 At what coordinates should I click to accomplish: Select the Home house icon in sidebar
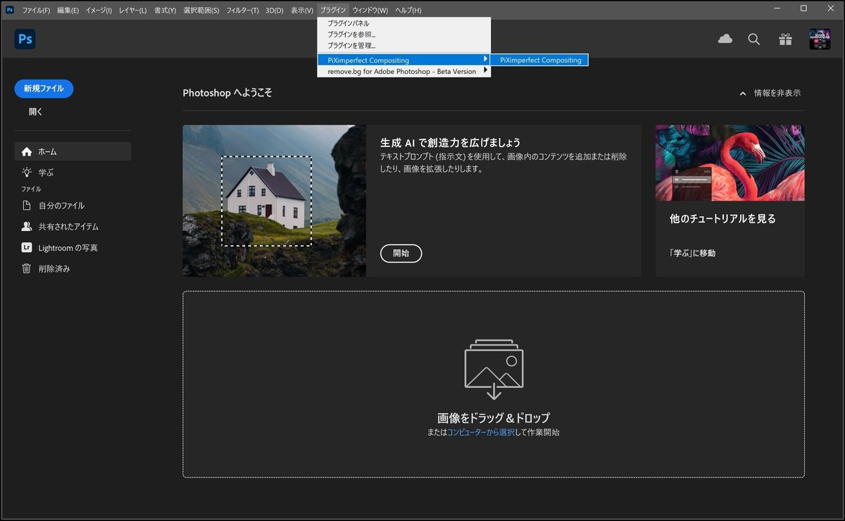coord(27,151)
